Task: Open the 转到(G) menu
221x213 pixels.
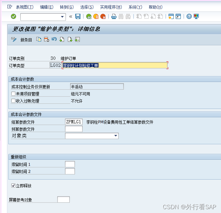Action: click(67, 7)
